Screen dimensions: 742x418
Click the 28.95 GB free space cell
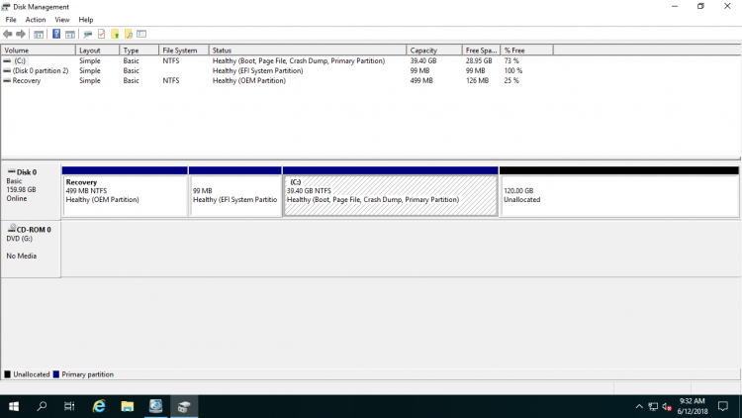click(x=479, y=60)
